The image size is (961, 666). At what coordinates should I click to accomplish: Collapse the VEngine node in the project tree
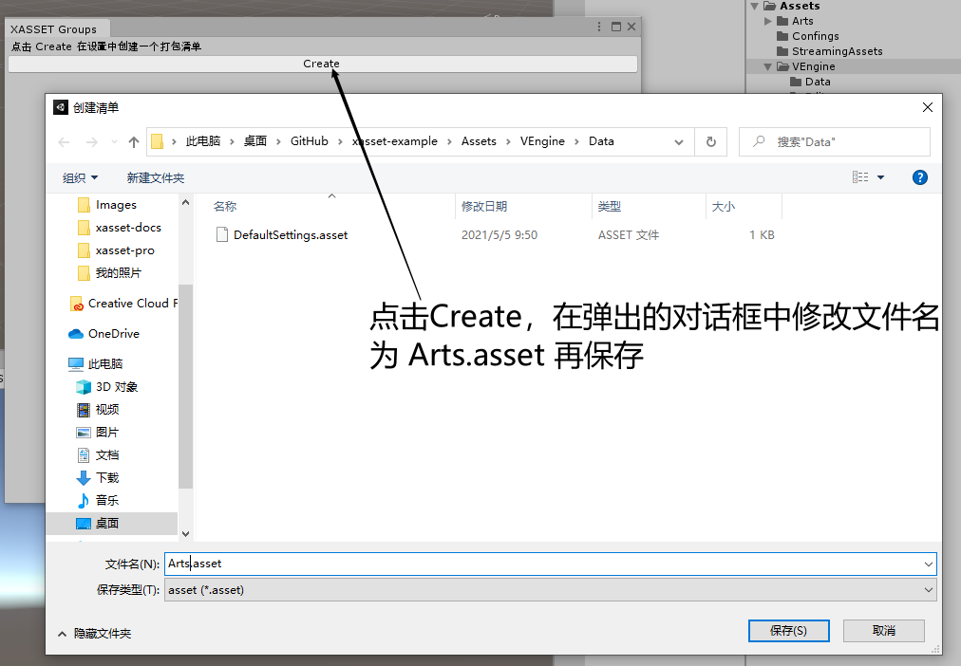click(x=767, y=65)
